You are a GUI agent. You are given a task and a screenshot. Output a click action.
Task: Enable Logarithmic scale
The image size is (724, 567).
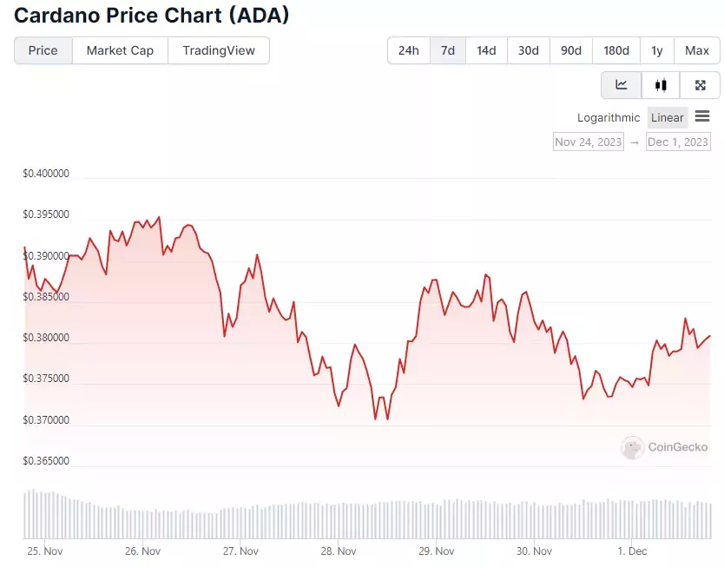click(609, 118)
